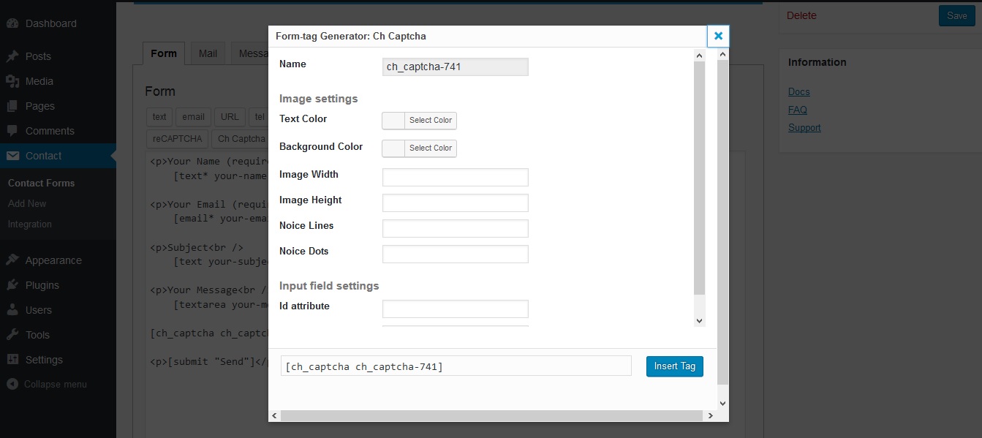The image size is (982, 438).
Task: Select Color for Text Color
Action: coord(419,121)
